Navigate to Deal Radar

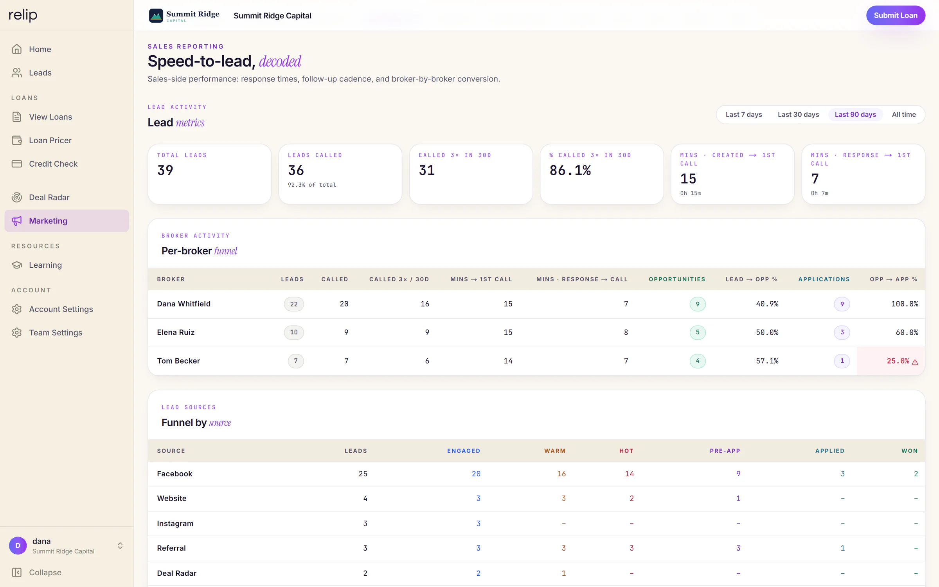coord(67,197)
